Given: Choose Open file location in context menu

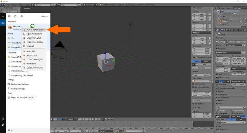Looking at the screenshot, I should (x=34, y=34).
